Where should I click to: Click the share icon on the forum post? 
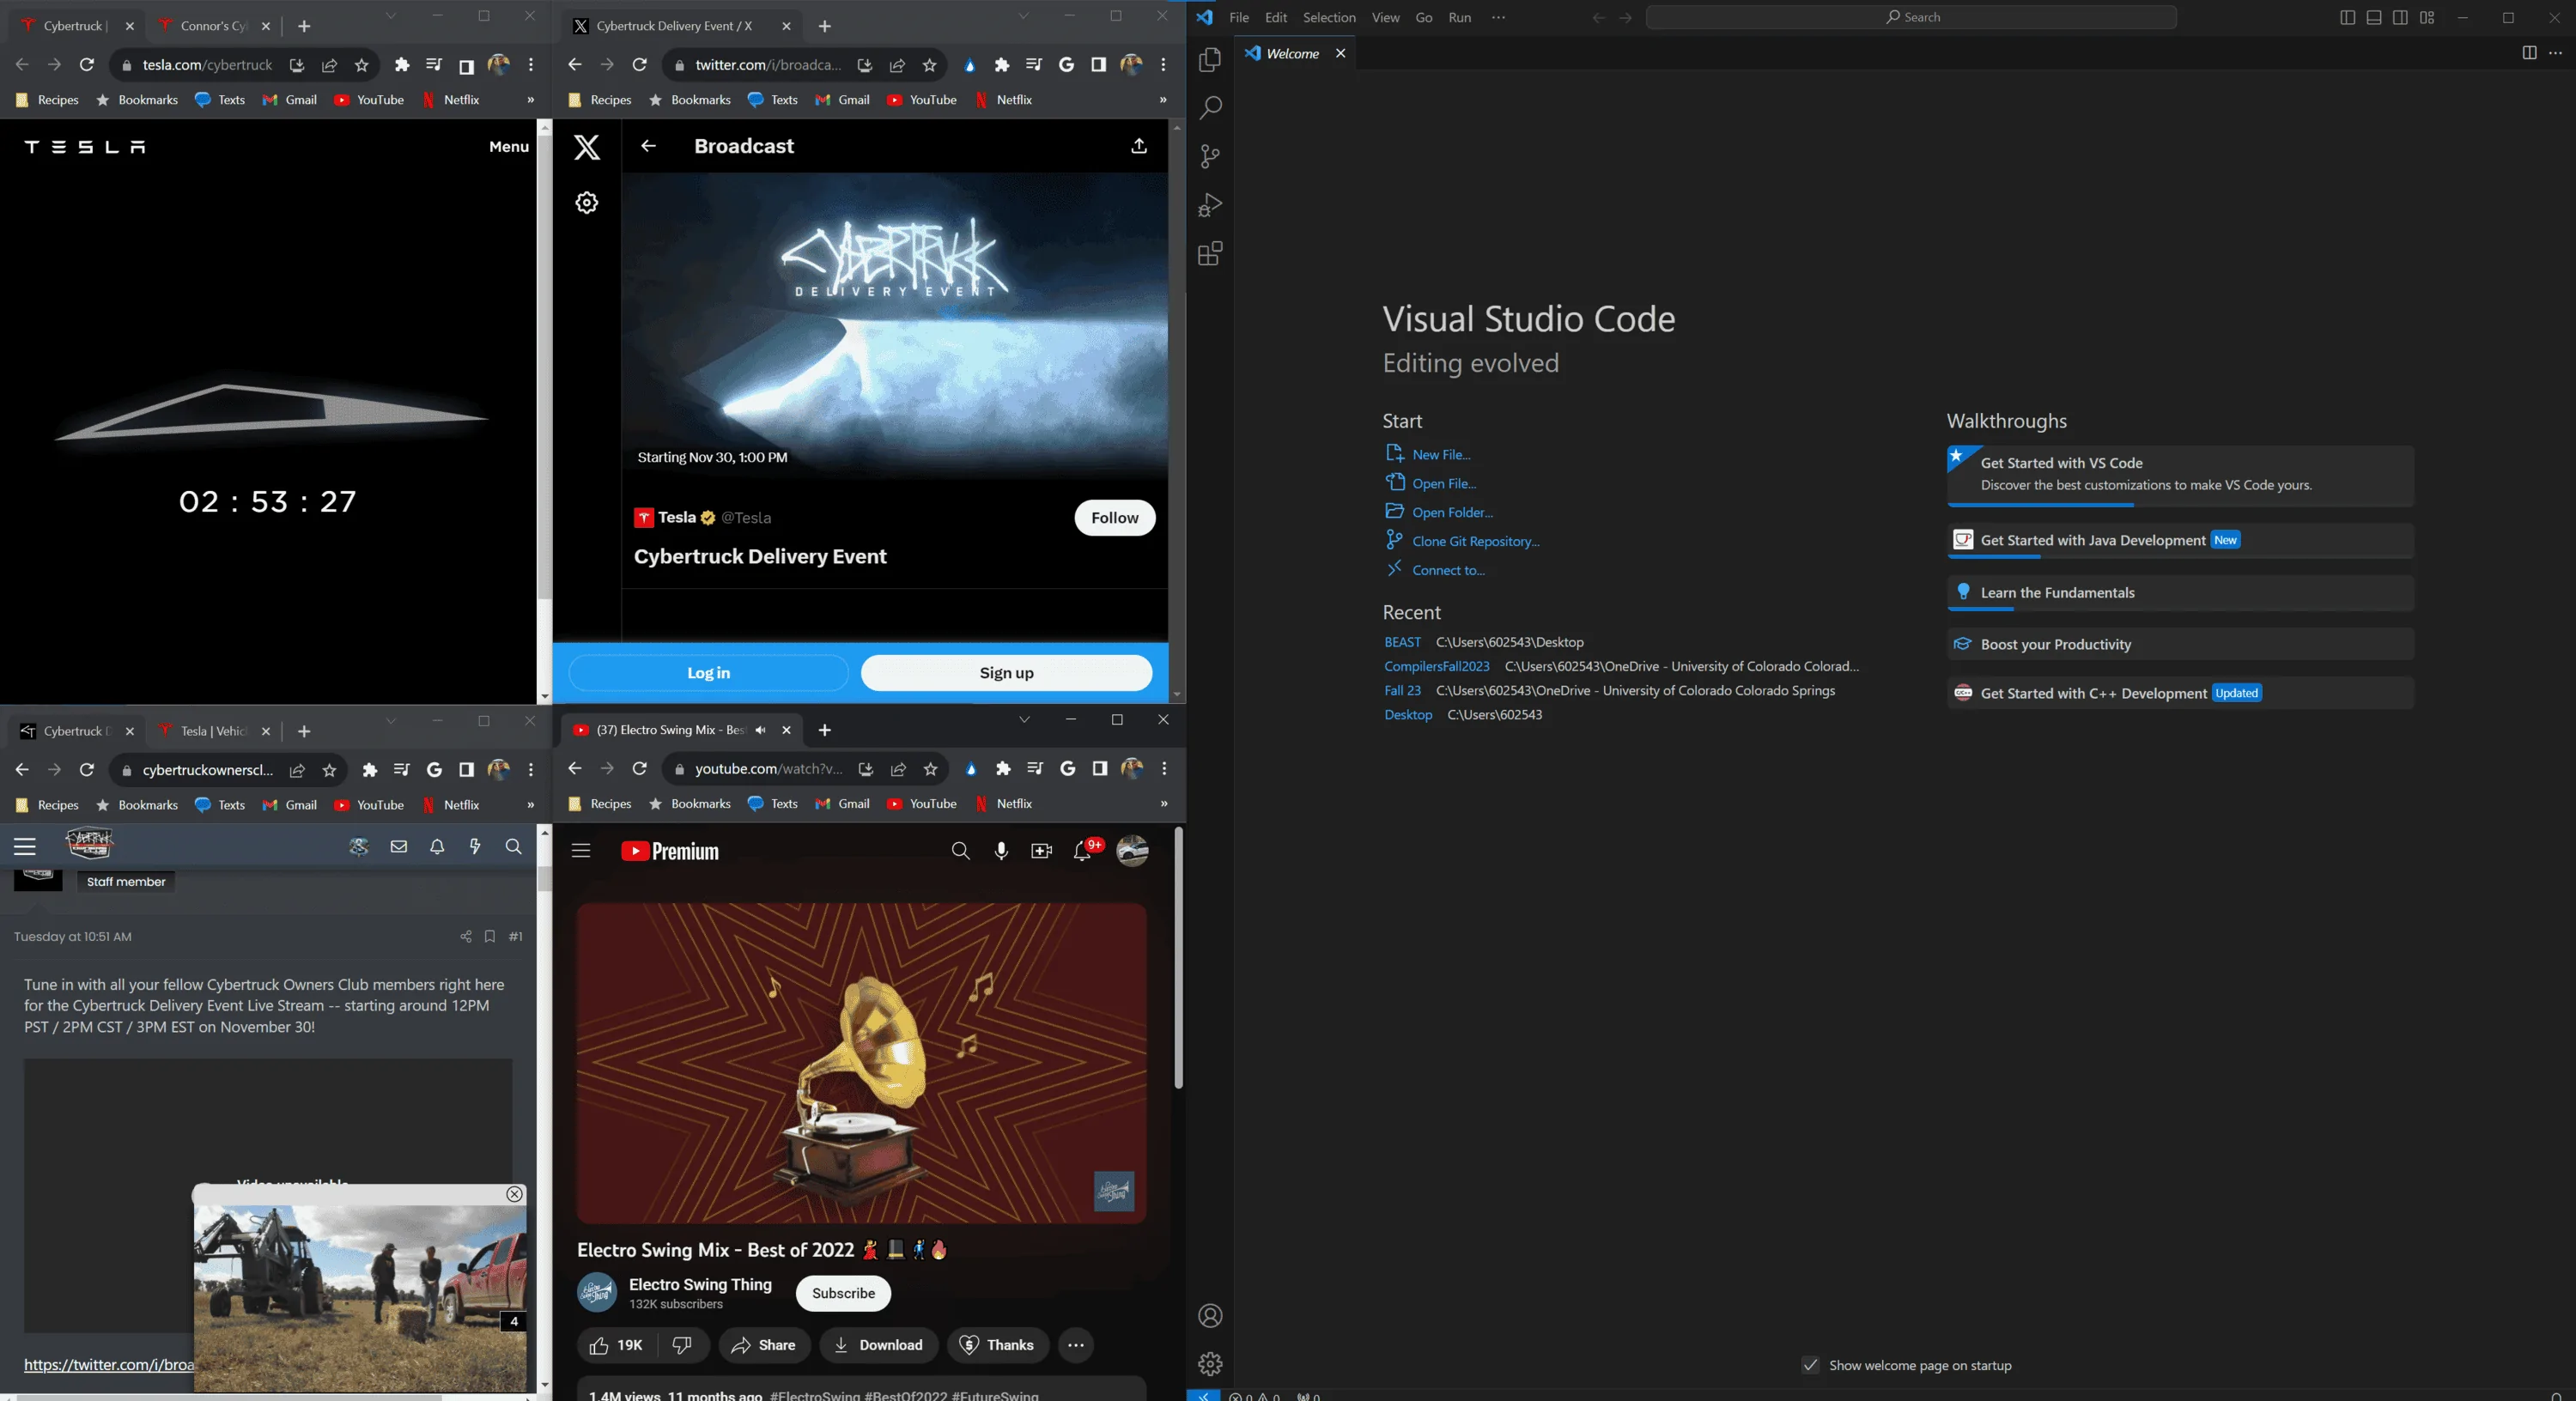click(465, 937)
